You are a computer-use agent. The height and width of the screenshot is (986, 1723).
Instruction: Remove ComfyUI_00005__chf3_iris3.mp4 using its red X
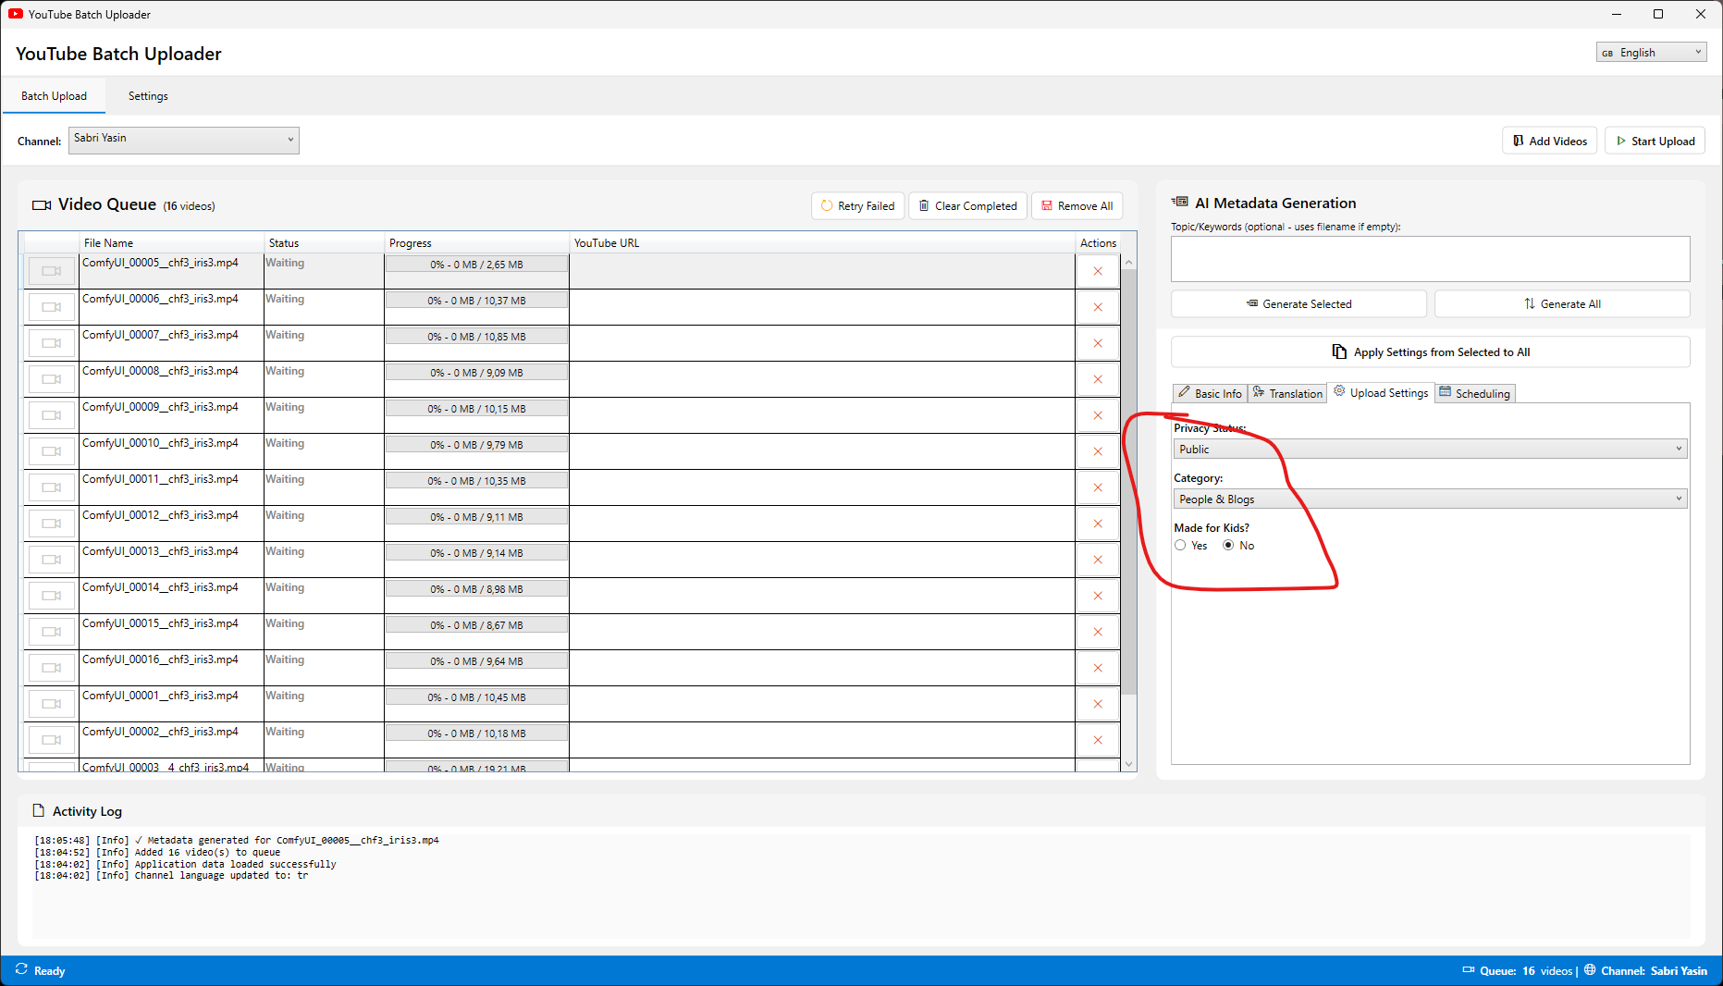pos(1098,271)
